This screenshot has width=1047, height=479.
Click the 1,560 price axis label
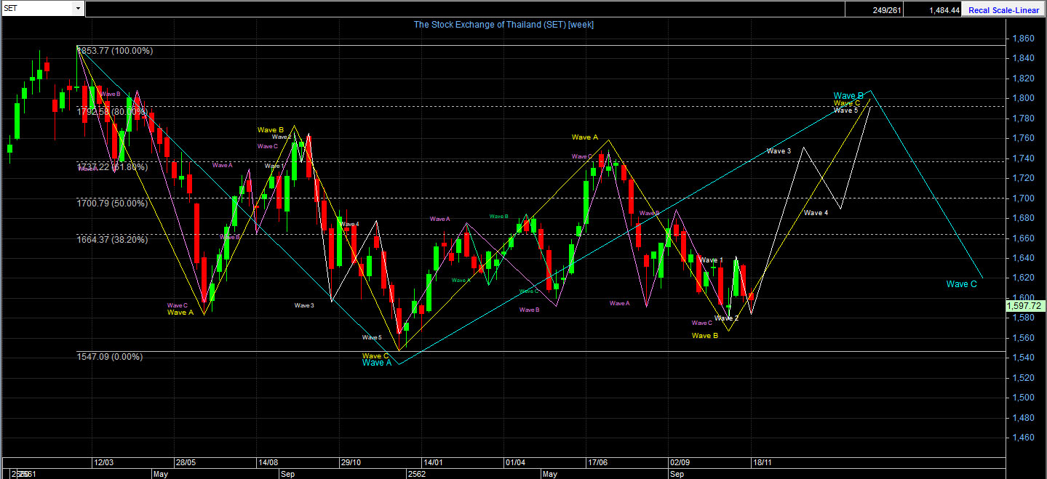(x=1022, y=338)
